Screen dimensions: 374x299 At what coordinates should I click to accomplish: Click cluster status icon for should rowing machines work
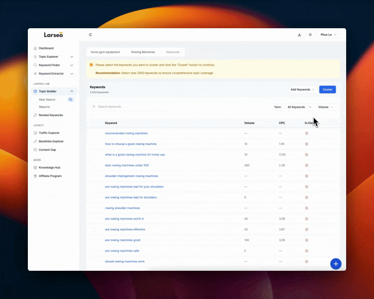(307, 262)
